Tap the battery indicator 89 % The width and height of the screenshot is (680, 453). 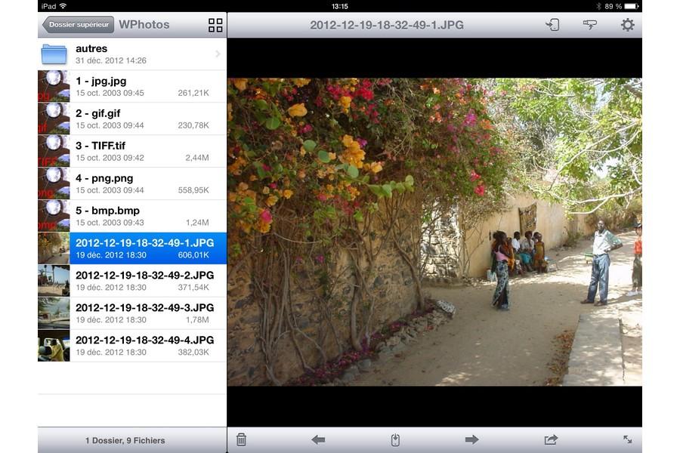pyautogui.click(x=622, y=6)
